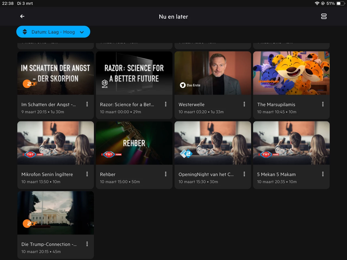Click '10 maart 00:00 • 29m' schedule text
This screenshot has width=347, height=260.
(120, 112)
